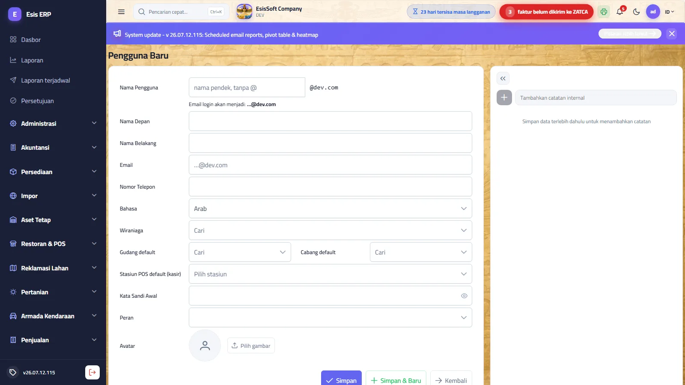
Task: Collapse the notes panel with double chevron
Action: pyautogui.click(x=503, y=78)
